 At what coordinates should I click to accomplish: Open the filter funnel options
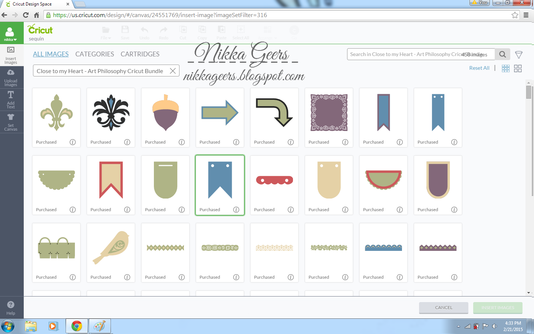tap(518, 54)
